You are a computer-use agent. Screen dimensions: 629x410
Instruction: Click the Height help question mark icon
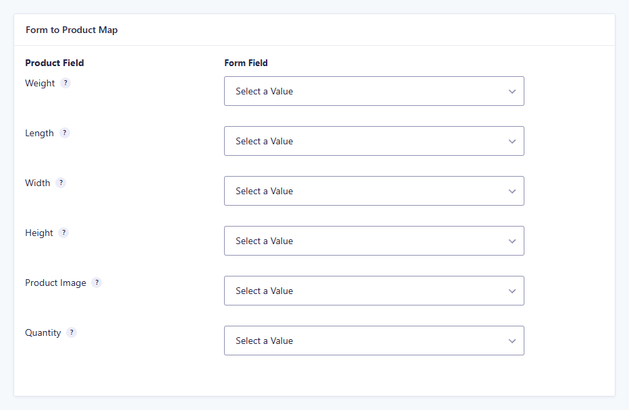[x=63, y=233]
